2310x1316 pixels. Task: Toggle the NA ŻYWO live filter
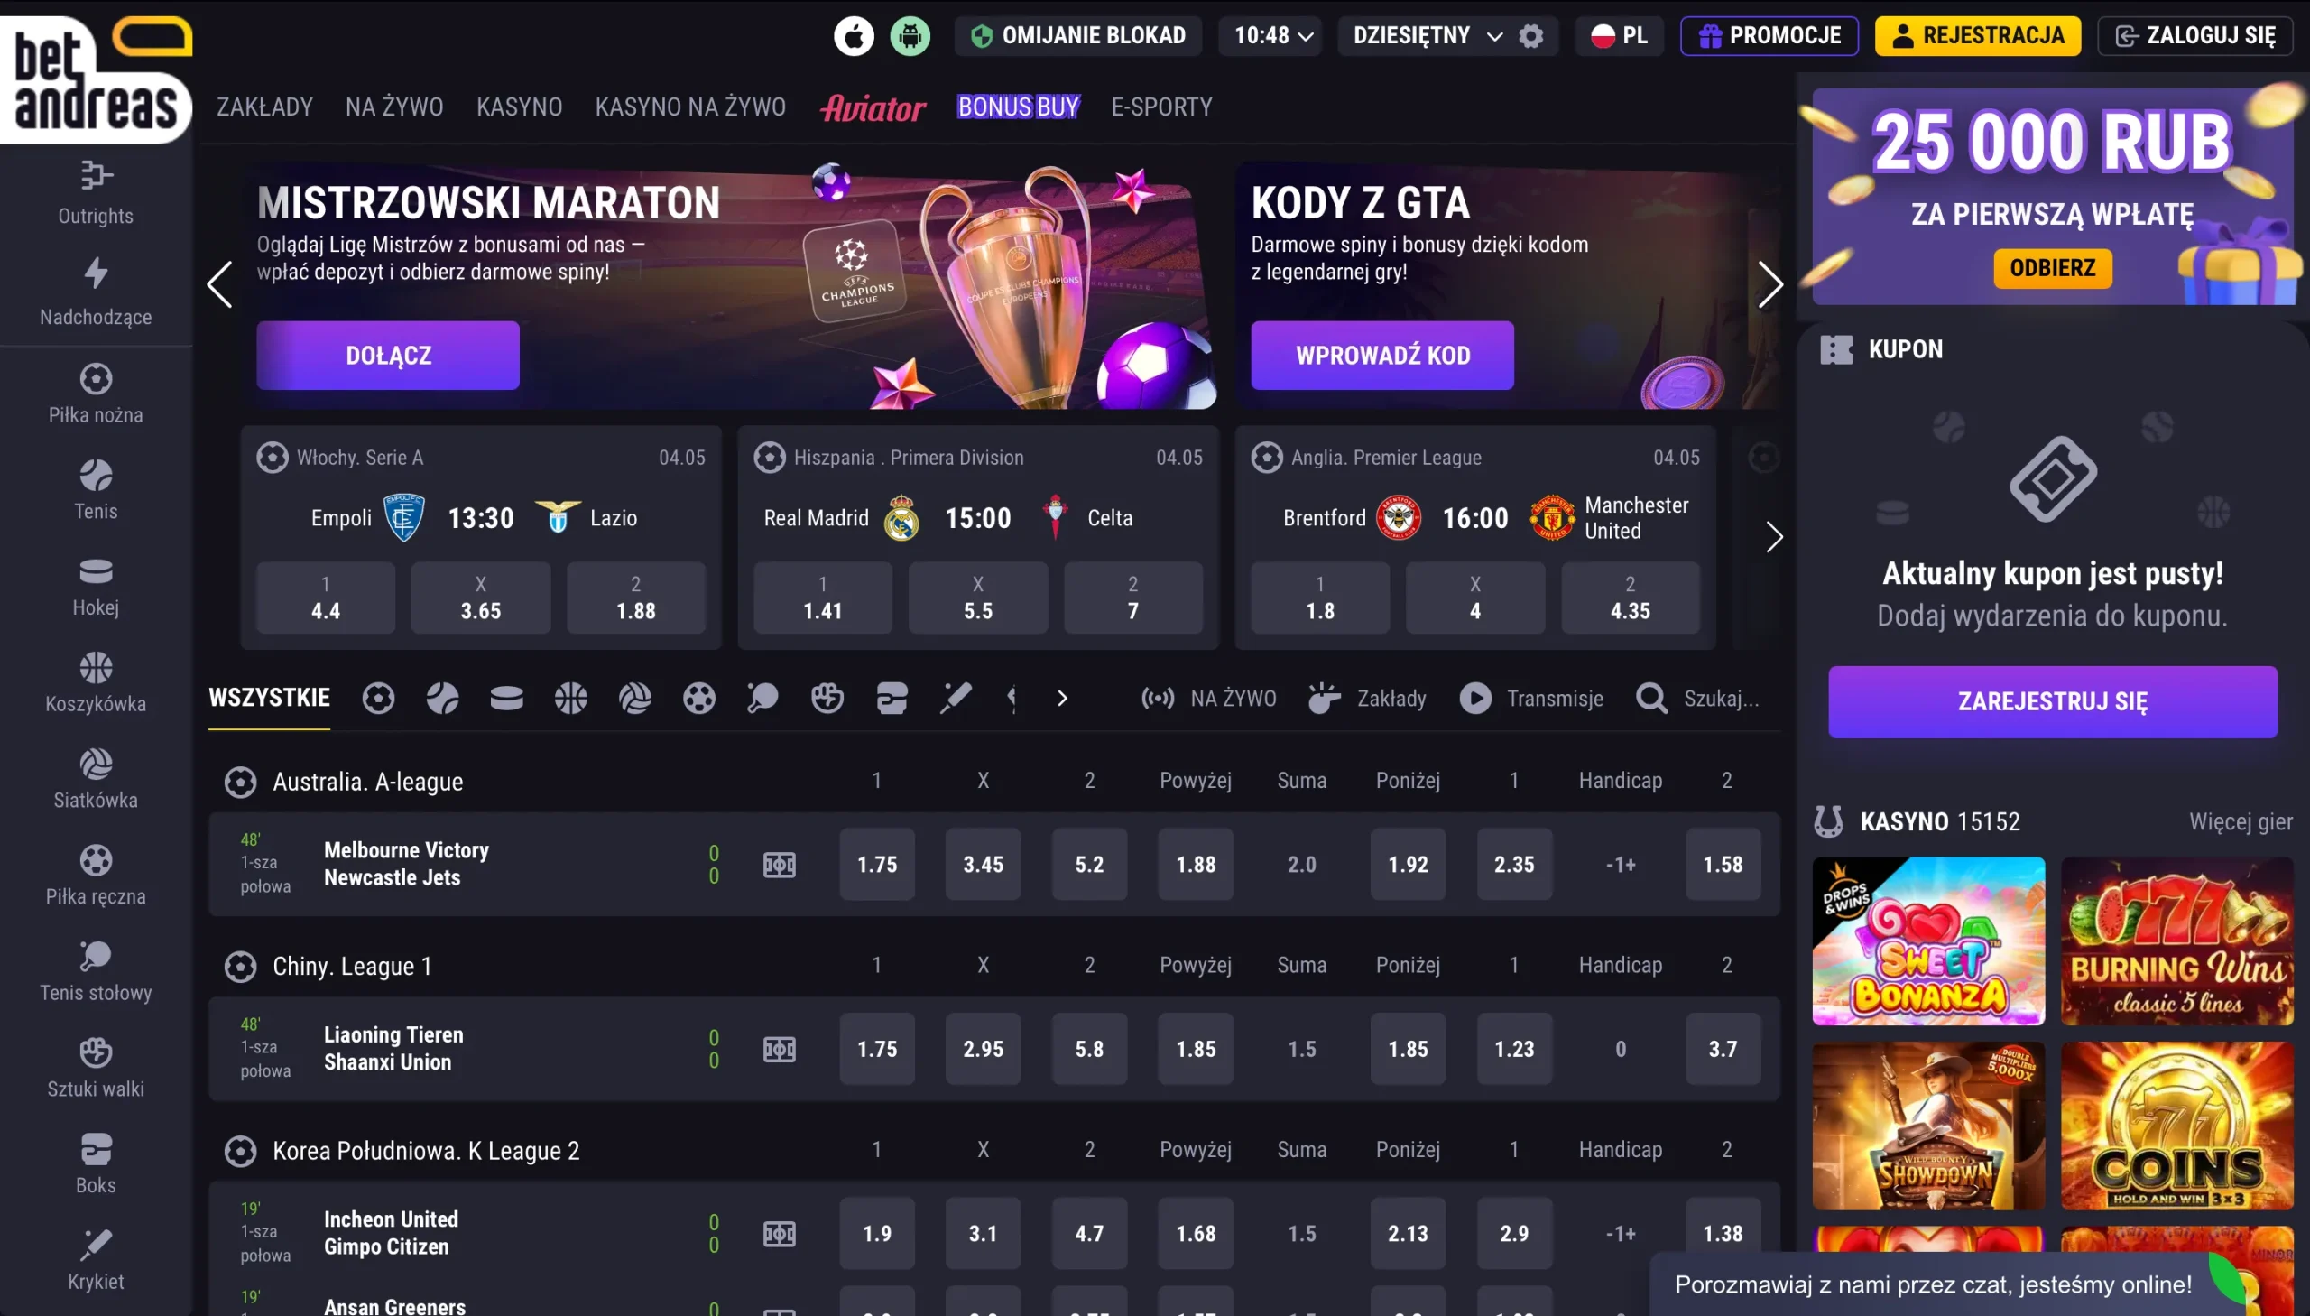[x=1209, y=698]
